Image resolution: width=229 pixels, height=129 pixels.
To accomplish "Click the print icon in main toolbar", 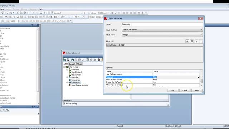I will [41, 13].
